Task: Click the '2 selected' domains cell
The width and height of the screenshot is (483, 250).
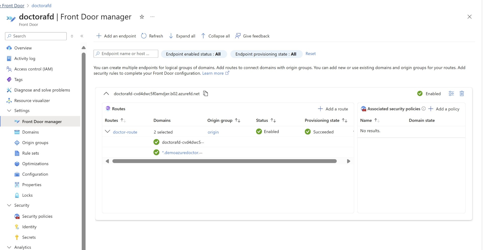Action: point(163,132)
